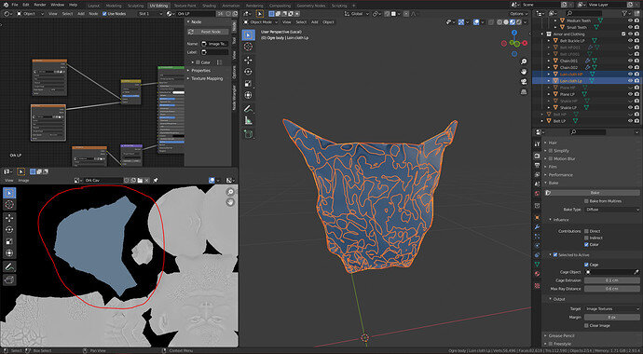Pick the Annotate tool in image editor
Viewport: 643px width, 354px height.
pyautogui.click(x=9, y=266)
